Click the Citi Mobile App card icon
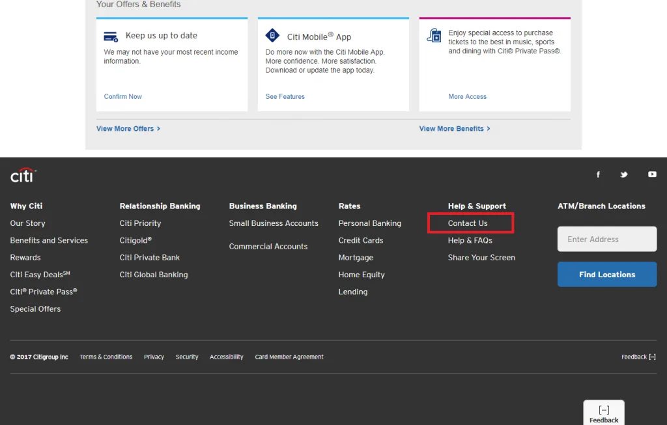 point(272,36)
